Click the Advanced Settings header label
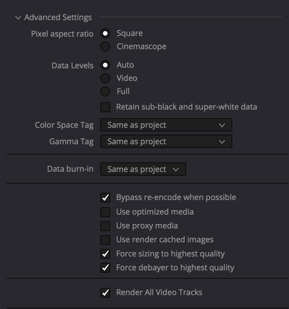The image size is (289, 309). (x=58, y=17)
